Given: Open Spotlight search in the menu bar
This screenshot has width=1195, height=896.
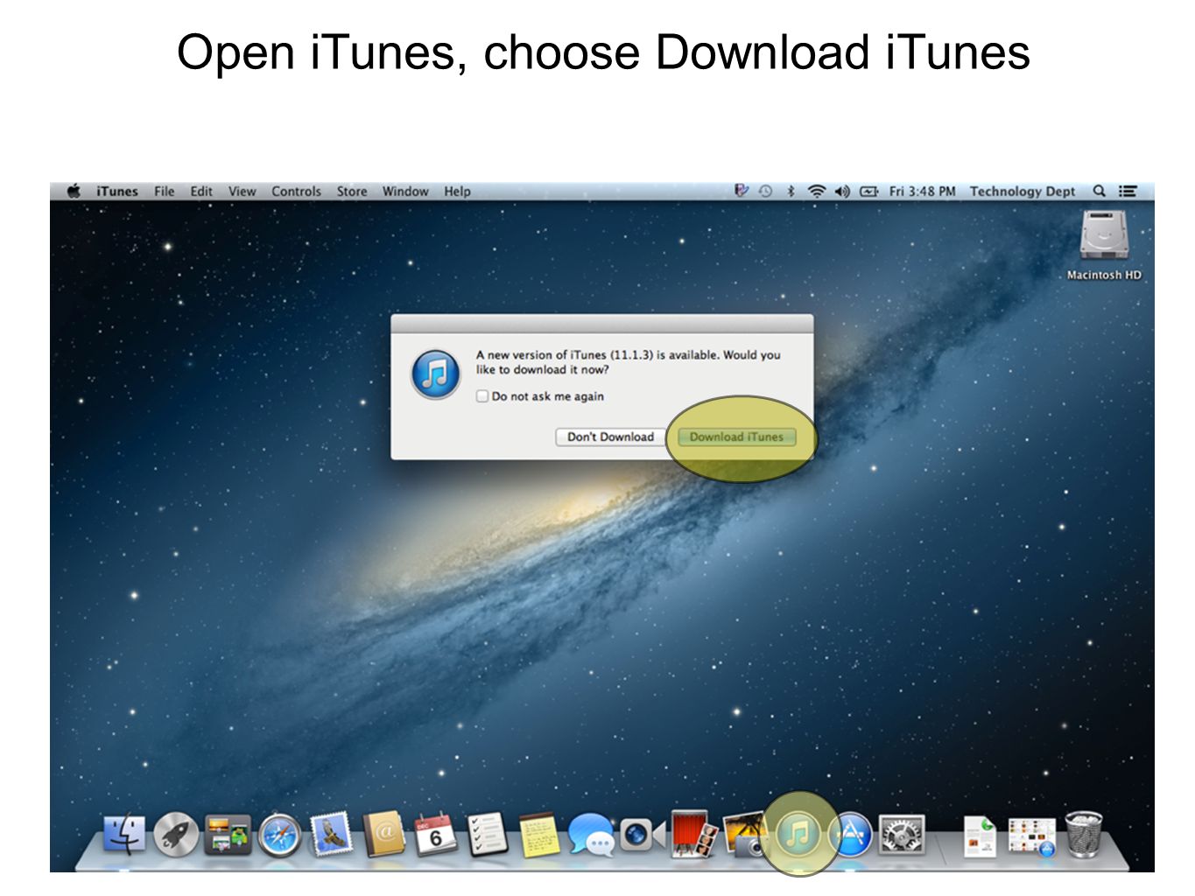Looking at the screenshot, I should tap(1099, 191).
